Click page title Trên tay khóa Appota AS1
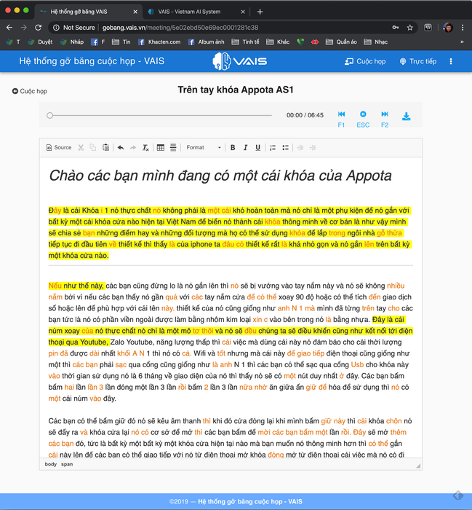Screen dimensions: 472x510 pyautogui.click(x=236, y=90)
